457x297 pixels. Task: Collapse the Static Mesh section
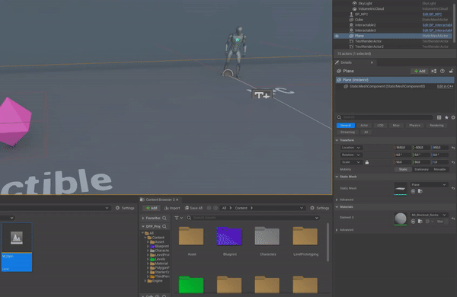(x=337, y=177)
